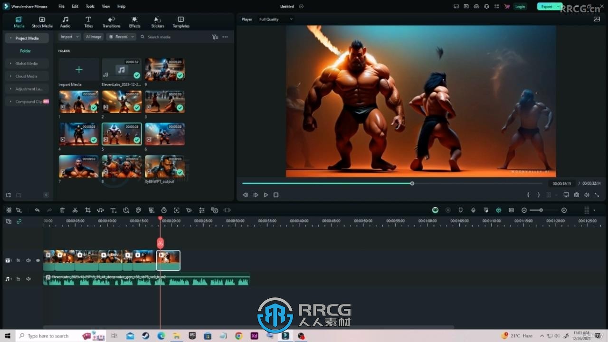Expand the Global Media section
Image resolution: width=608 pixels, height=342 pixels.
[27, 64]
